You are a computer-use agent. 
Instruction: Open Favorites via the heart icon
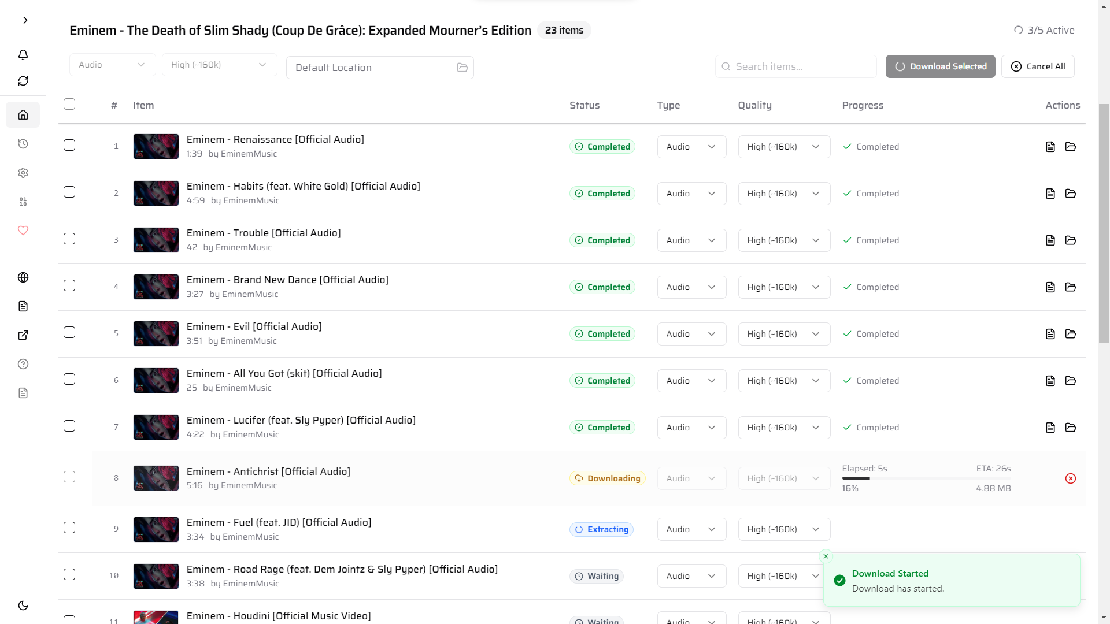(x=23, y=231)
